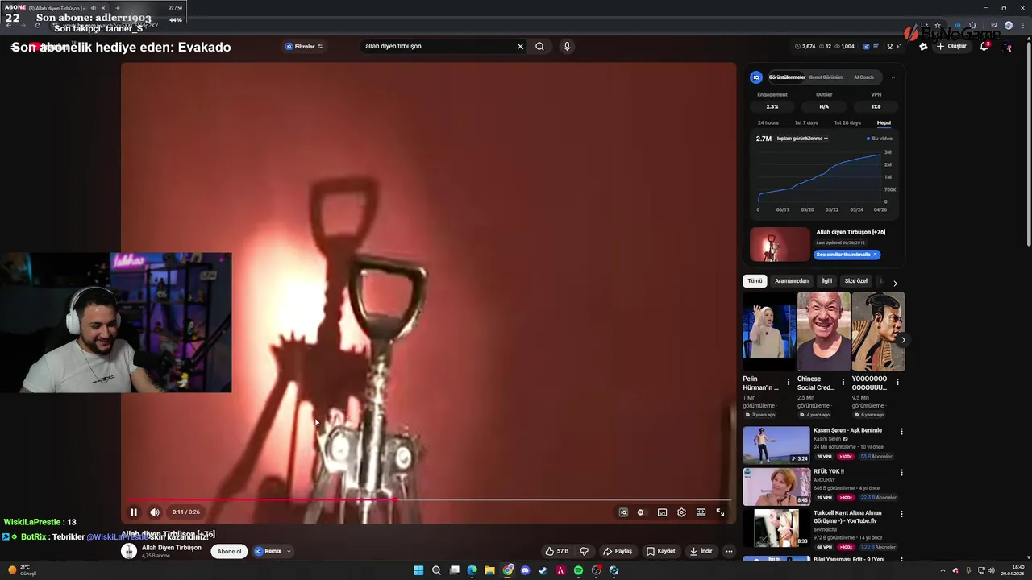Mute the video volume speaker icon
Screen dimensions: 1032x580
point(155,512)
